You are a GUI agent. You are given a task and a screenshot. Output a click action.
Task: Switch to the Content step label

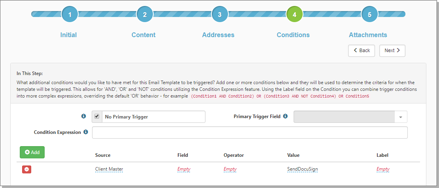tap(143, 35)
